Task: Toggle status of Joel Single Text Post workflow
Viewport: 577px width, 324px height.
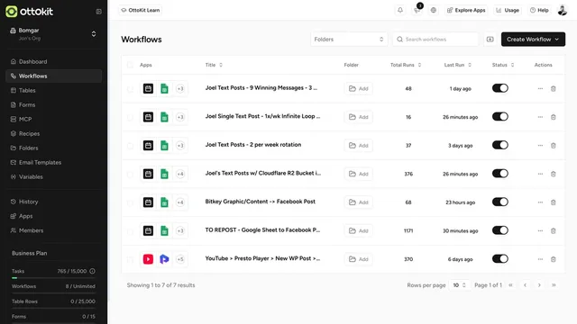Action: pyautogui.click(x=500, y=116)
